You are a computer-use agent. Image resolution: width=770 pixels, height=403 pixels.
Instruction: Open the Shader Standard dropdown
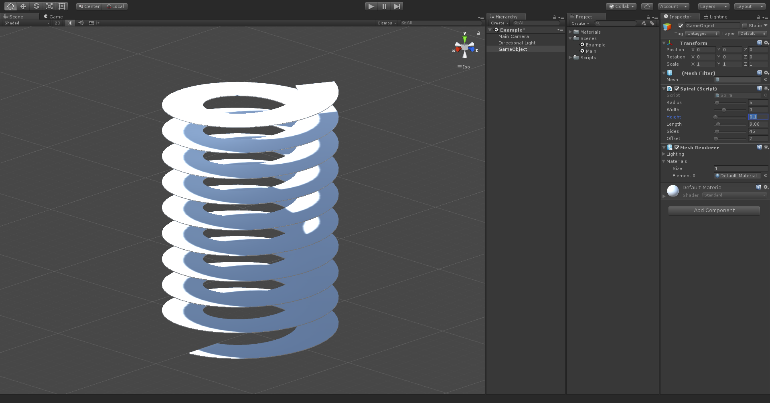point(734,195)
